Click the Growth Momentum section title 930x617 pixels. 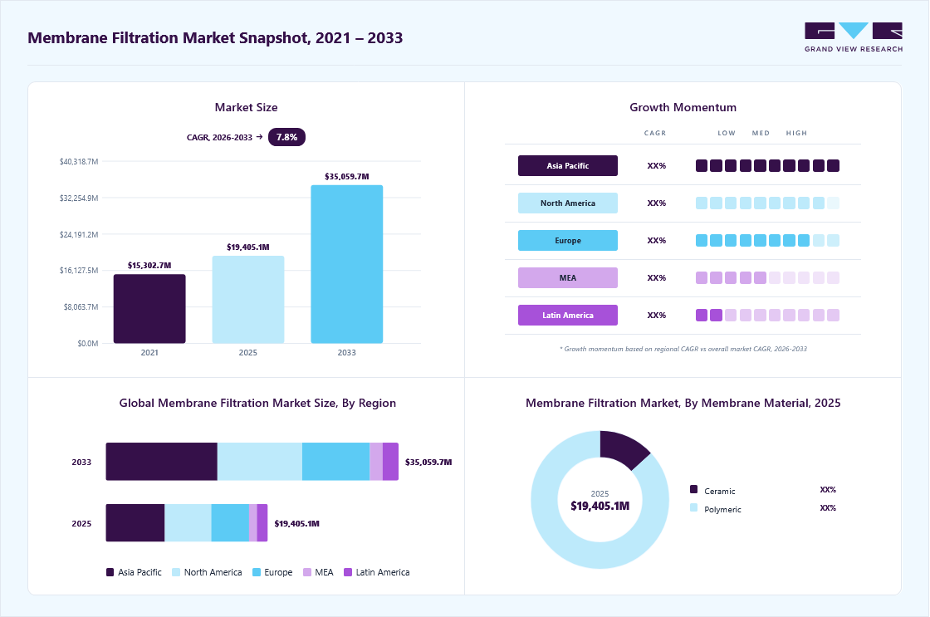click(683, 107)
